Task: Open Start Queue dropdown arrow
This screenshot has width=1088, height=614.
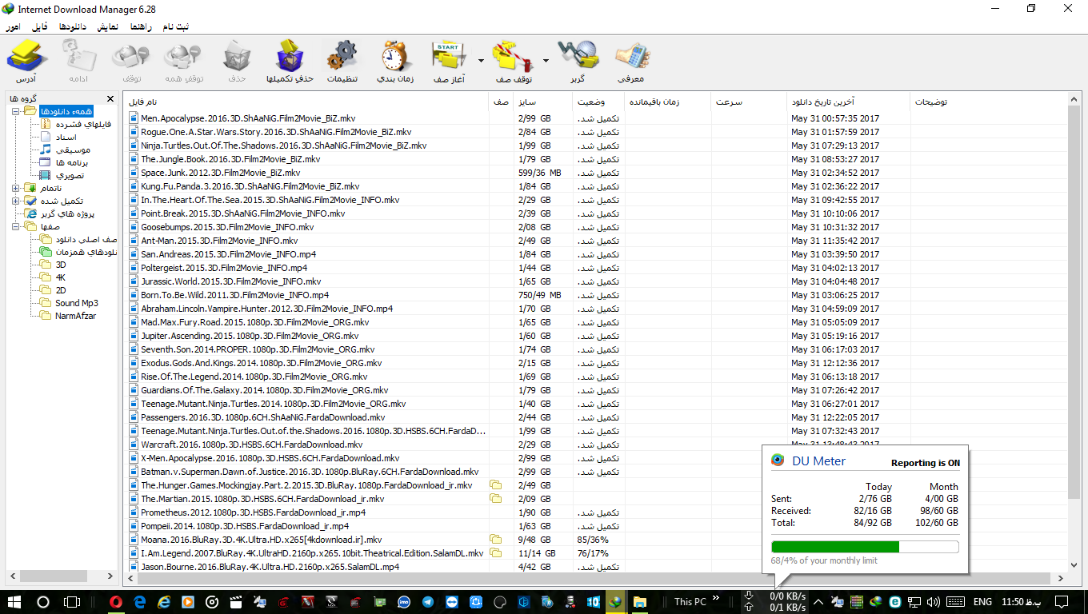Action: coord(481,60)
